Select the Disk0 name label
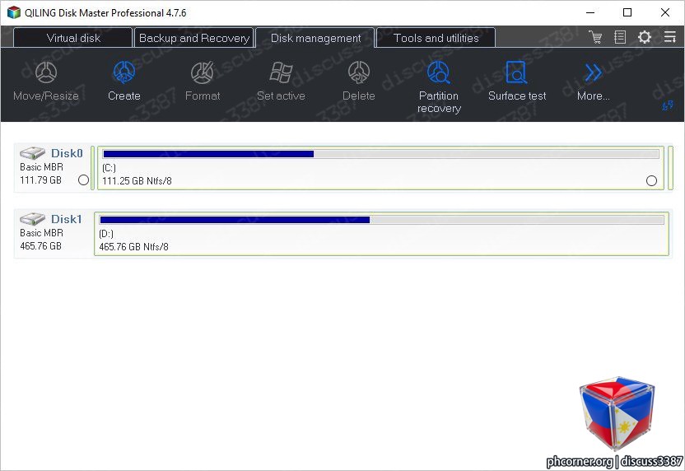Screen dimensions: 685x471 pyautogui.click(x=67, y=153)
